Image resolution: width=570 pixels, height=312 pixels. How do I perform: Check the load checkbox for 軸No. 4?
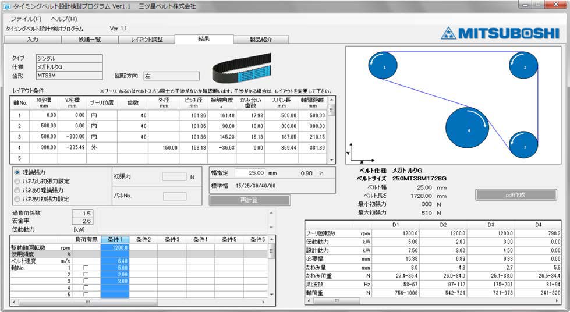tap(86, 288)
